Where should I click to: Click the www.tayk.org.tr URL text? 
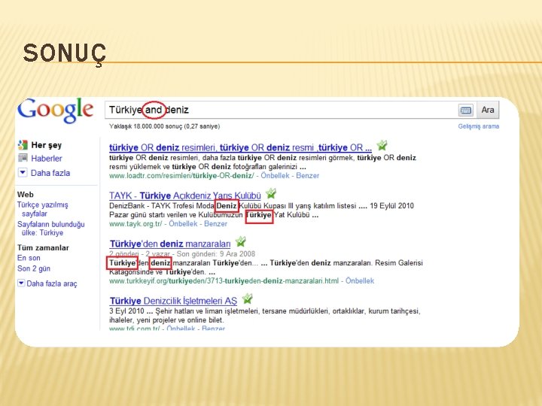coord(135,224)
